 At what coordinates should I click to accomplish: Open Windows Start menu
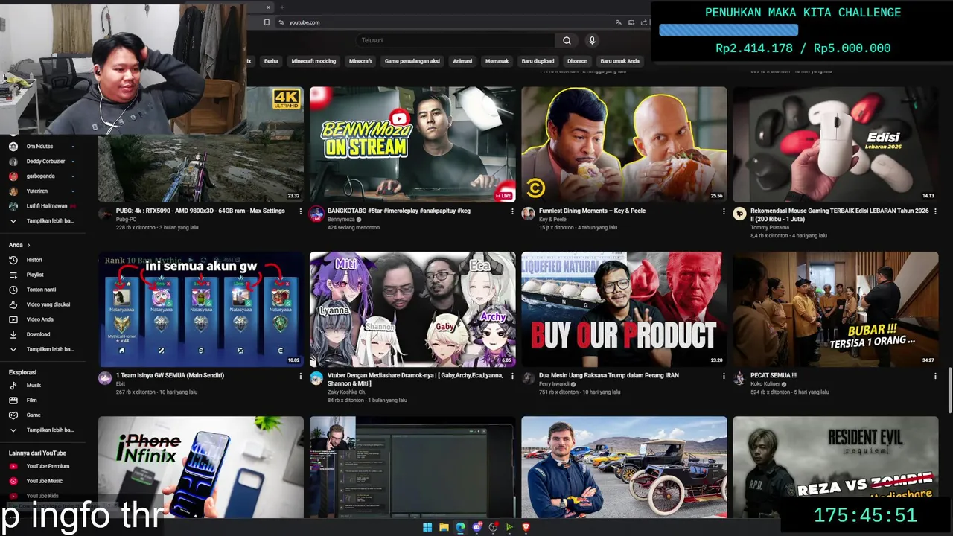427,527
